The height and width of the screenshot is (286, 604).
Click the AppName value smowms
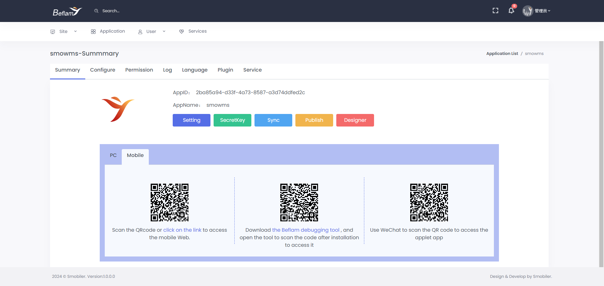pos(218,105)
